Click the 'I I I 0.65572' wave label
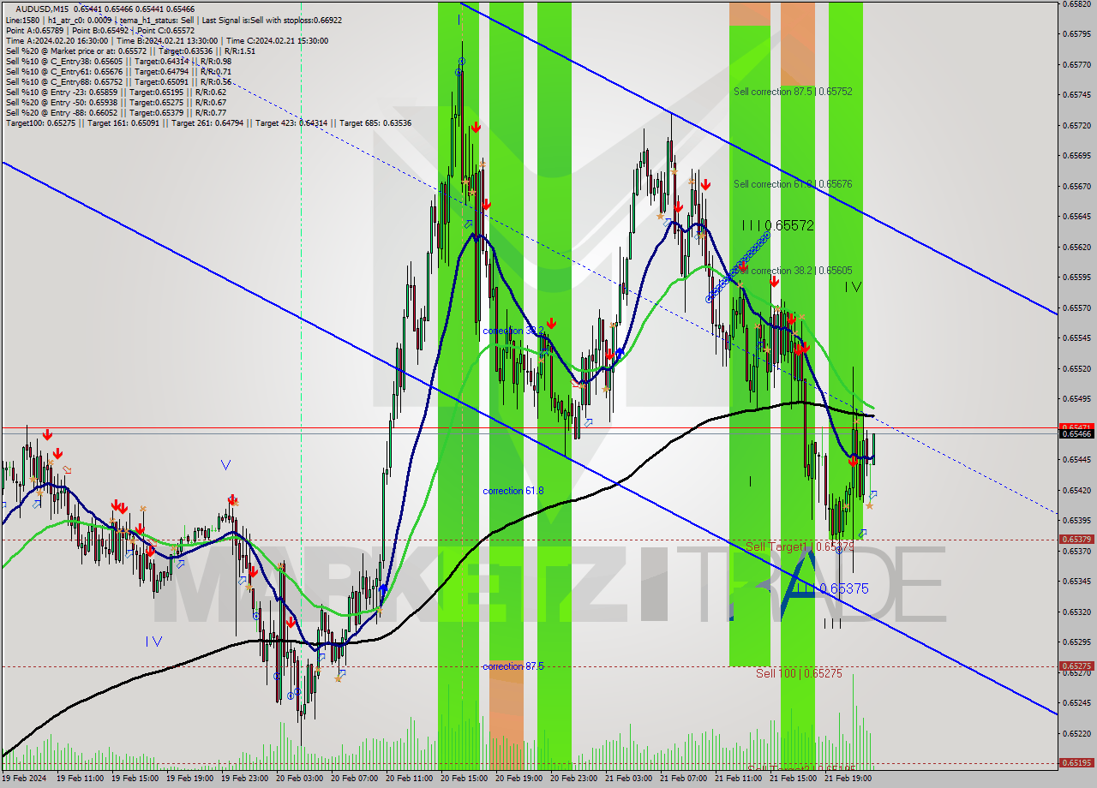The image size is (1097, 788). pyautogui.click(x=777, y=225)
